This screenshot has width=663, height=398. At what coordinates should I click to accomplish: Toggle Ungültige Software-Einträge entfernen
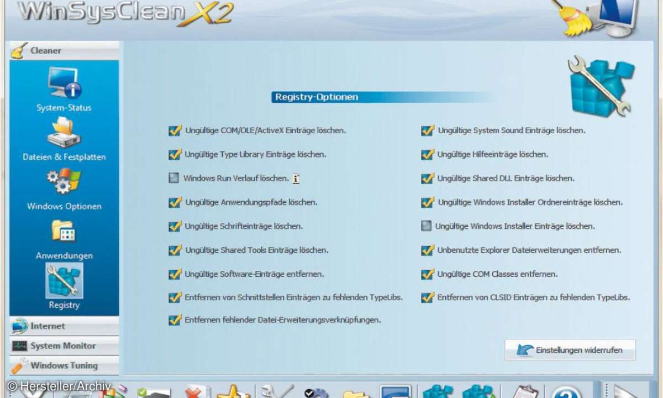coord(175,274)
